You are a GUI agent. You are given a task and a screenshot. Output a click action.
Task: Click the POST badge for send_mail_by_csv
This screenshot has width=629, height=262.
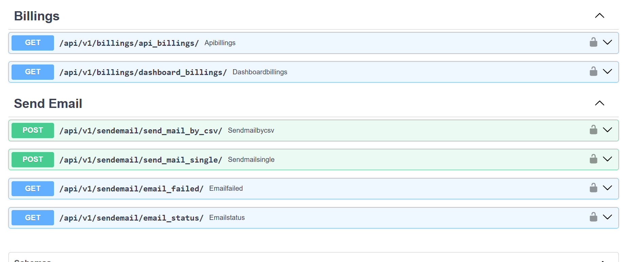(x=33, y=130)
